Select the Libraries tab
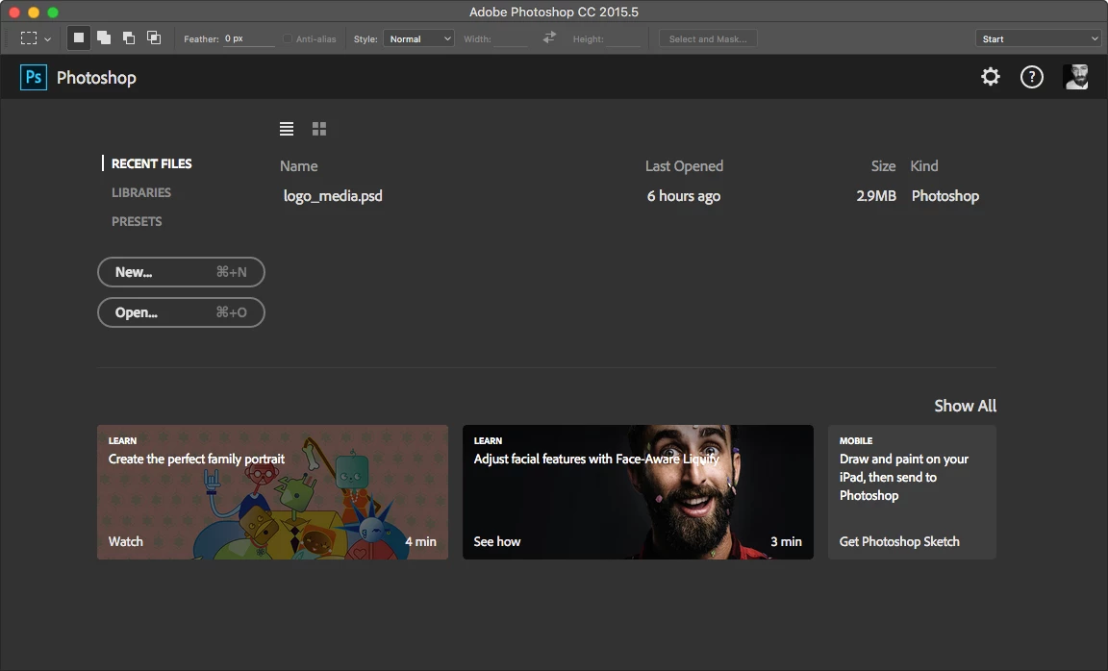This screenshot has height=671, width=1108. click(141, 192)
